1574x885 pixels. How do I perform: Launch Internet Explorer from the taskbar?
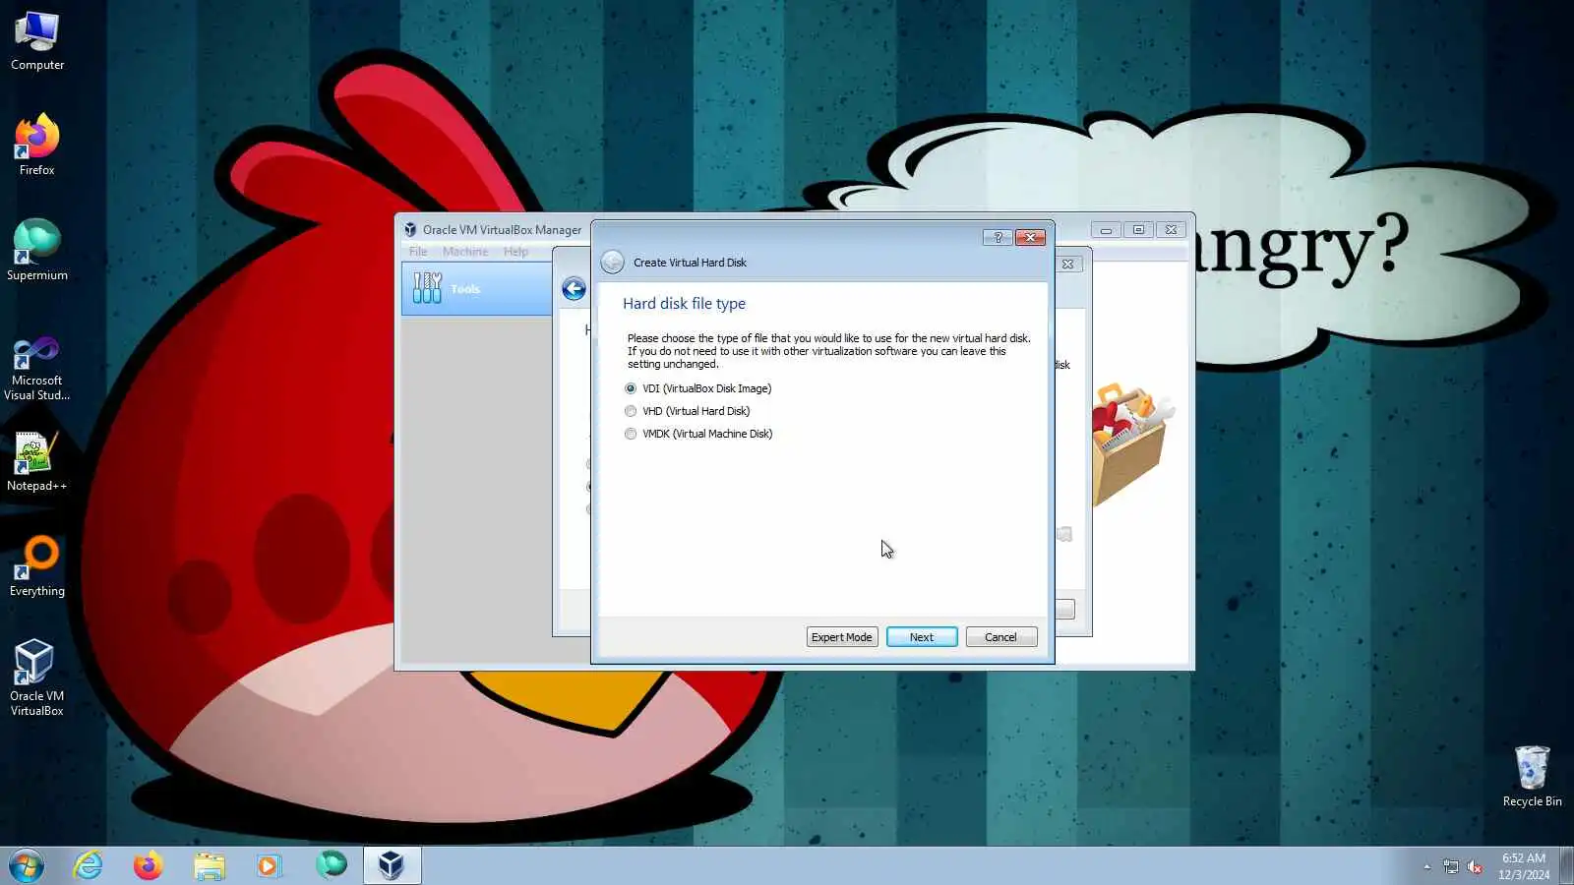[x=89, y=865]
